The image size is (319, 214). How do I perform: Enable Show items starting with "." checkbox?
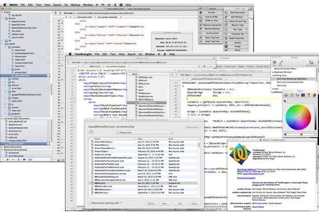click(x=90, y=203)
